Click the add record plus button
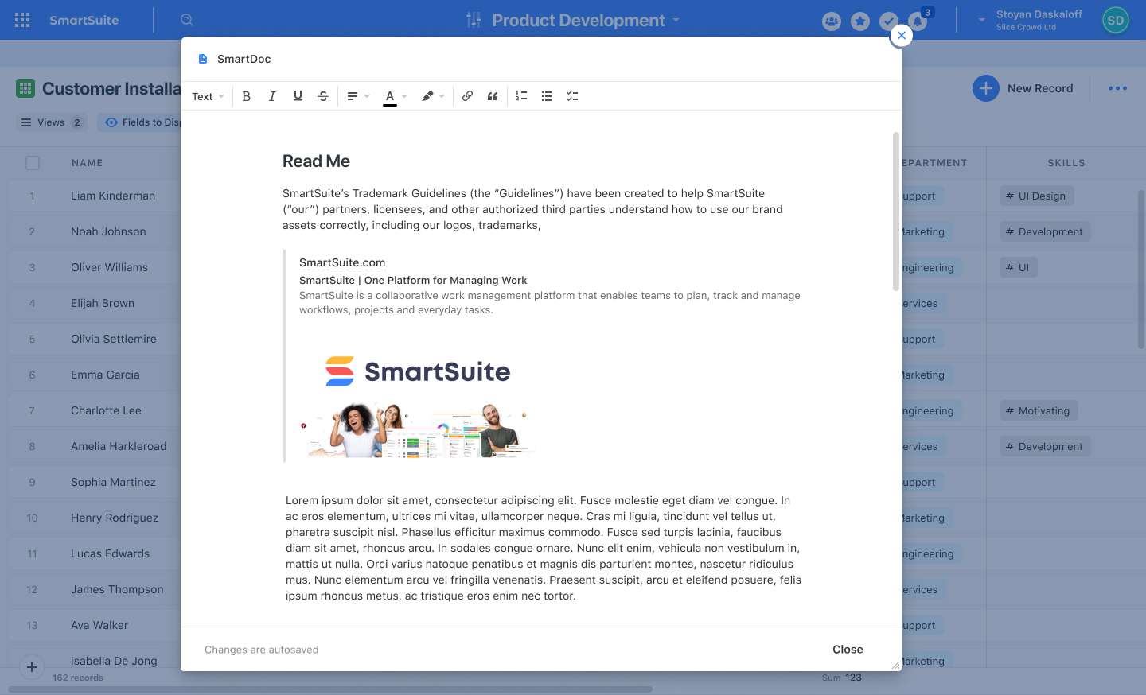1146x695 pixels. coord(31,667)
